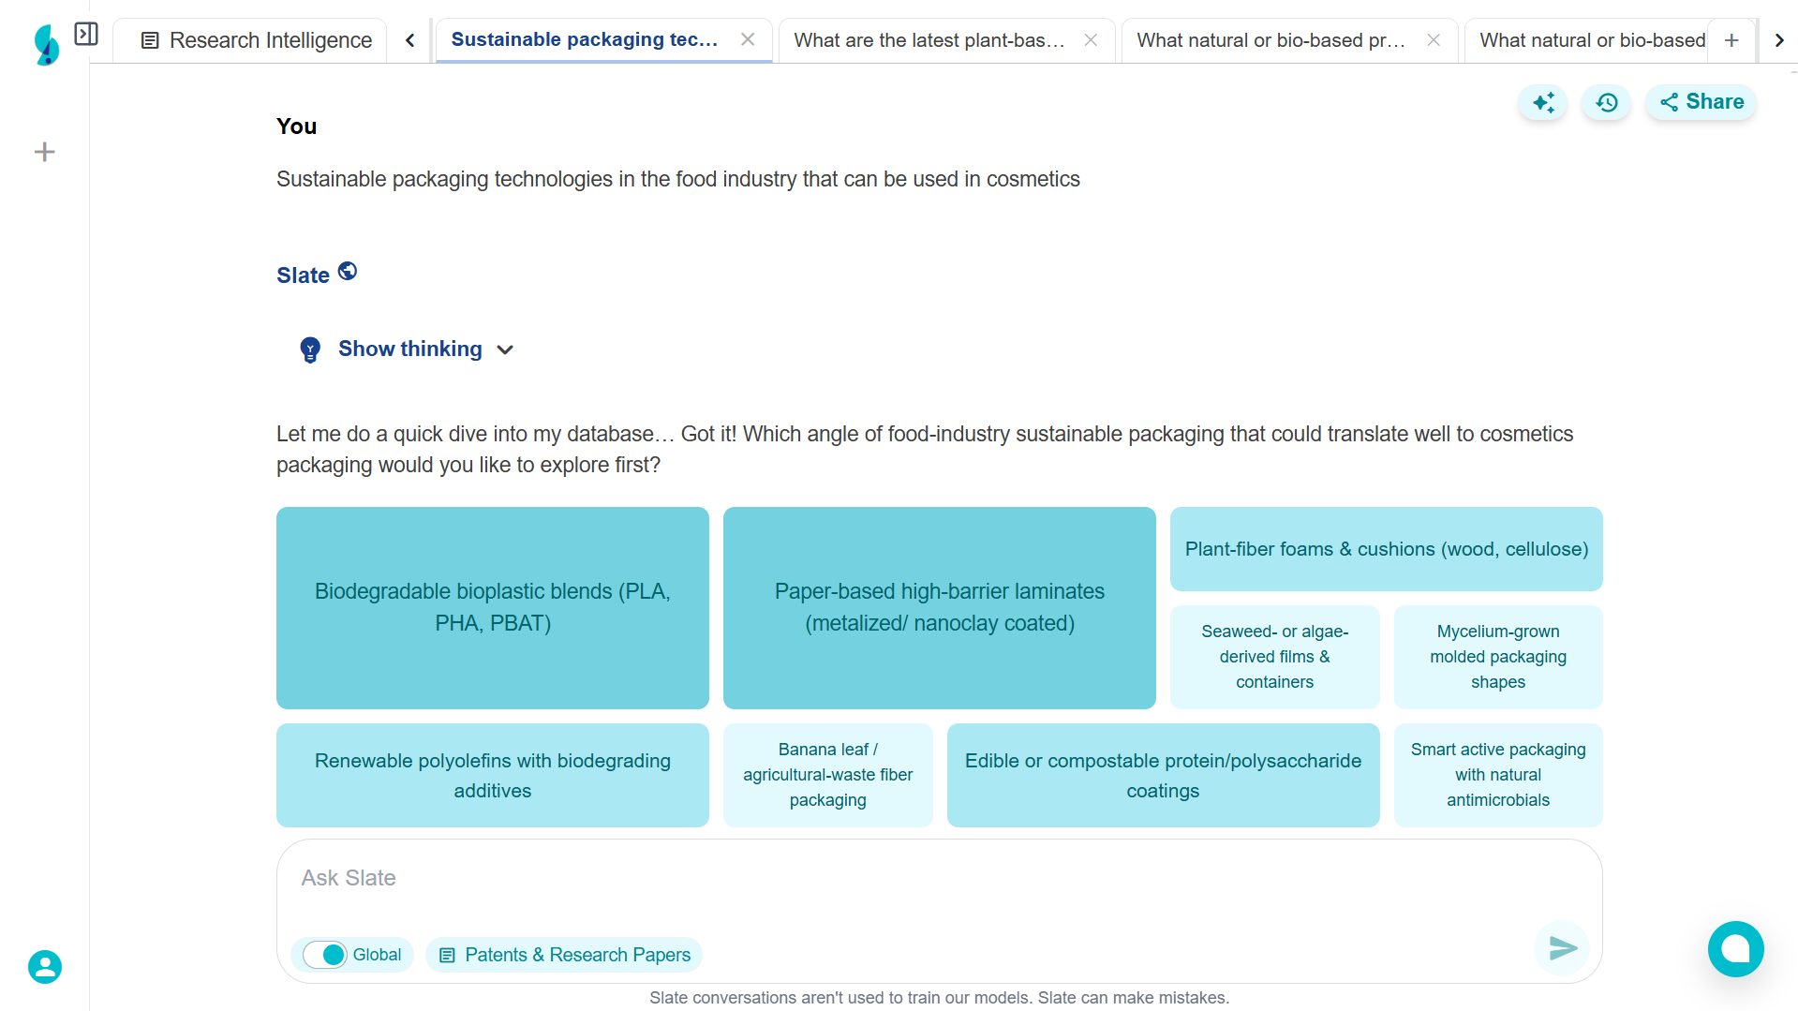The width and height of the screenshot is (1798, 1011).
Task: Click the Slate logo icon
Action: click(46, 44)
